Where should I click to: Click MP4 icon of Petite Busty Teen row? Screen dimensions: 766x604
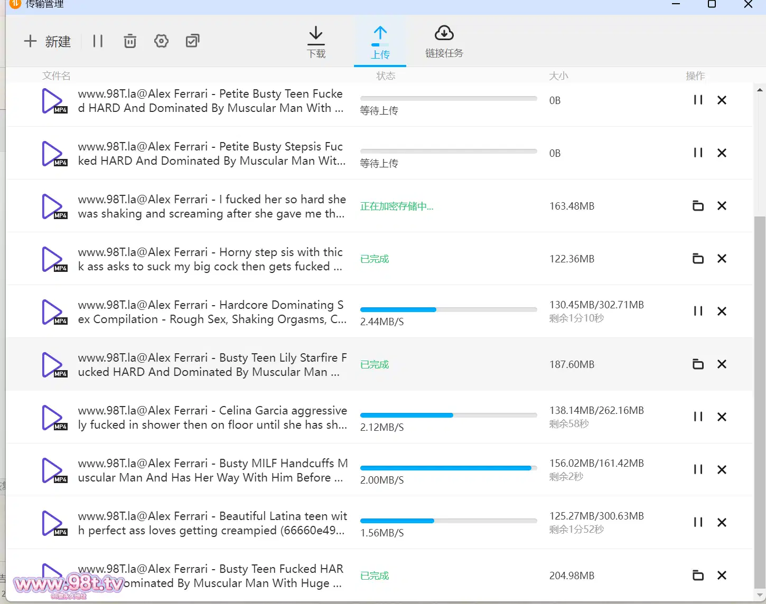pos(54,101)
